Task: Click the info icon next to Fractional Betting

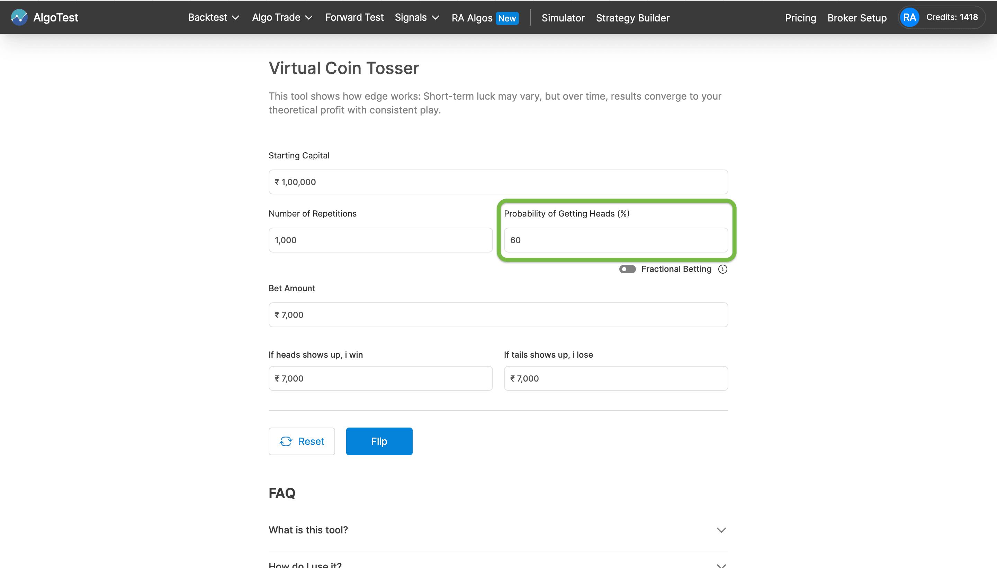Action: [722, 269]
